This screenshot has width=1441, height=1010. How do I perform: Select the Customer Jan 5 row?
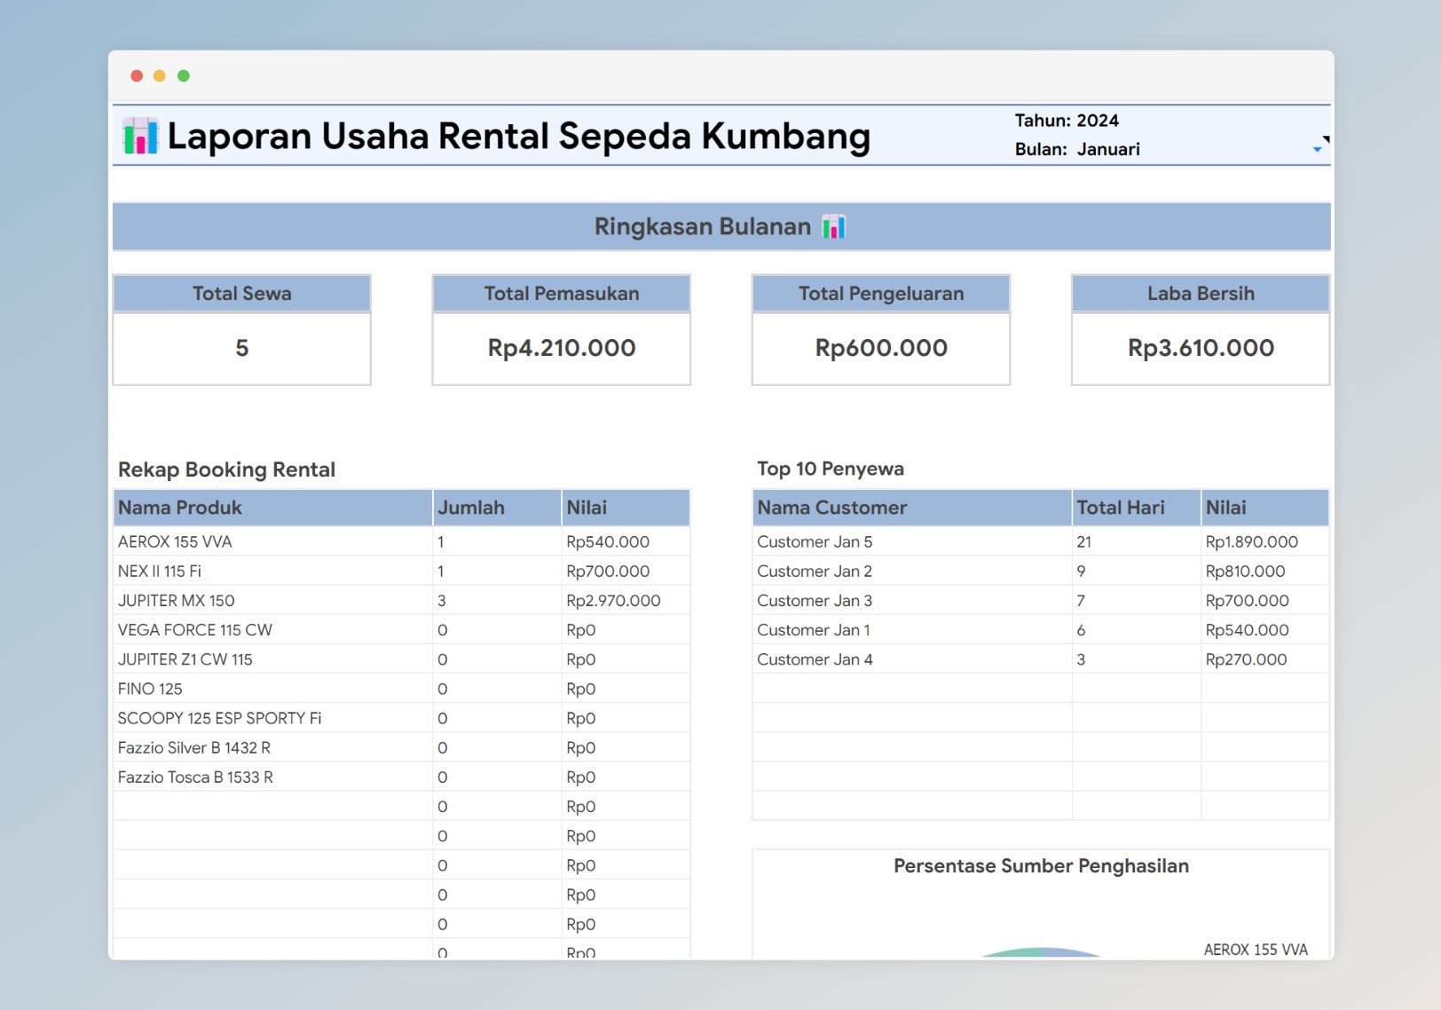1040,541
